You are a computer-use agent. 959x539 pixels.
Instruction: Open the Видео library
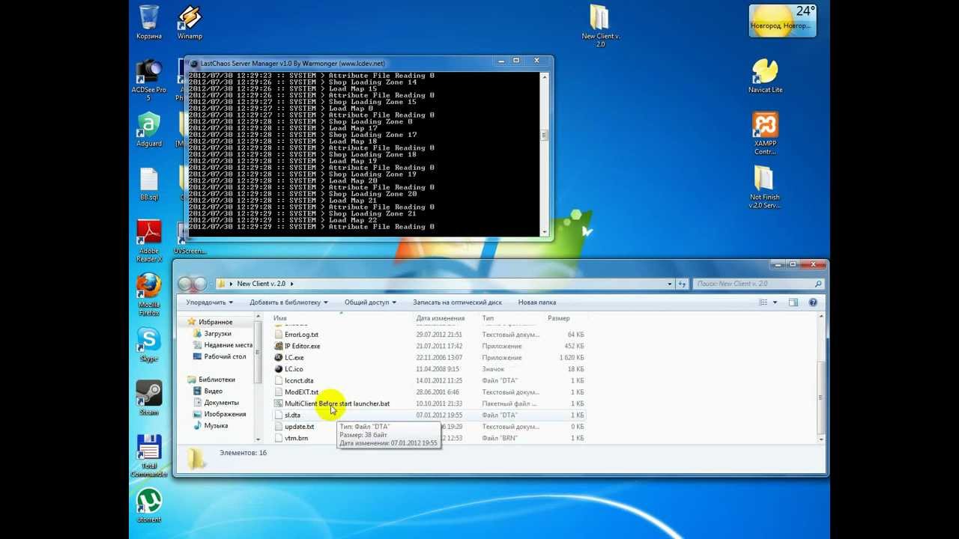213,391
